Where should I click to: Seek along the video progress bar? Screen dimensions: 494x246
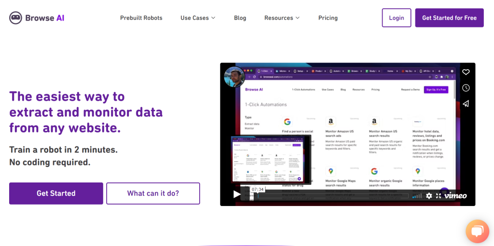pyautogui.click(x=333, y=196)
